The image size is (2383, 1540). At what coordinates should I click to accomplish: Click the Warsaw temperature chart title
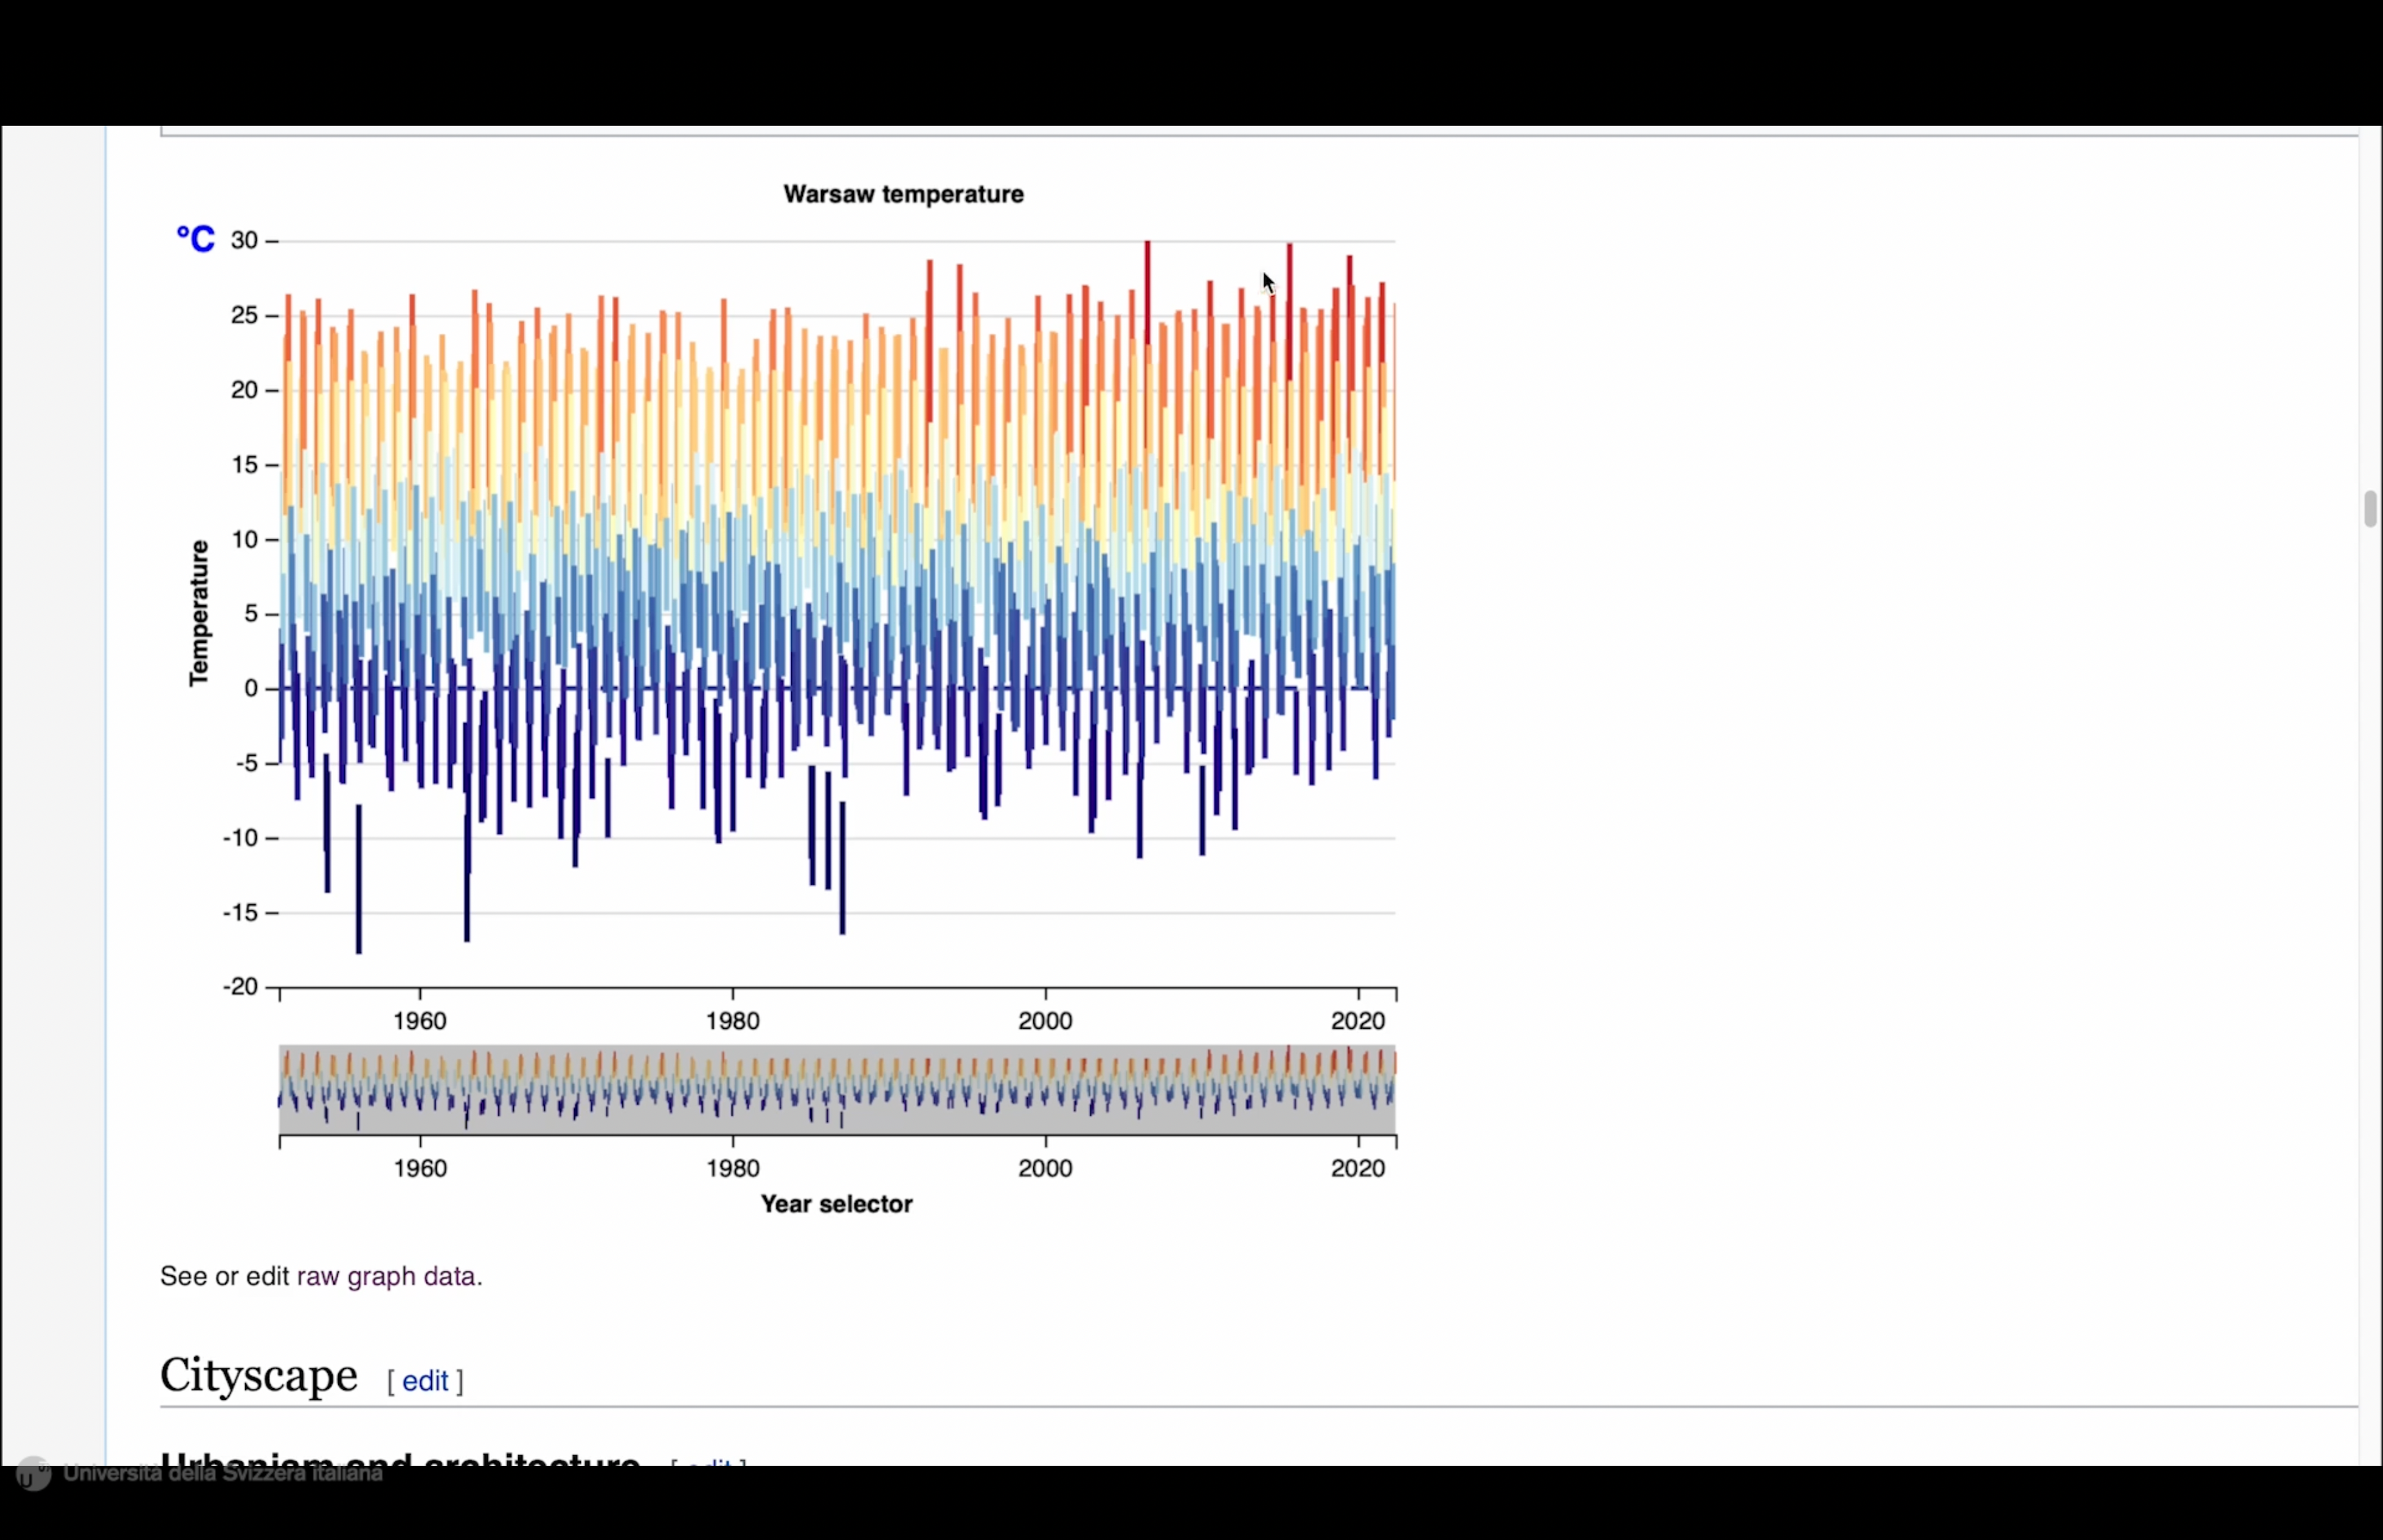903,194
